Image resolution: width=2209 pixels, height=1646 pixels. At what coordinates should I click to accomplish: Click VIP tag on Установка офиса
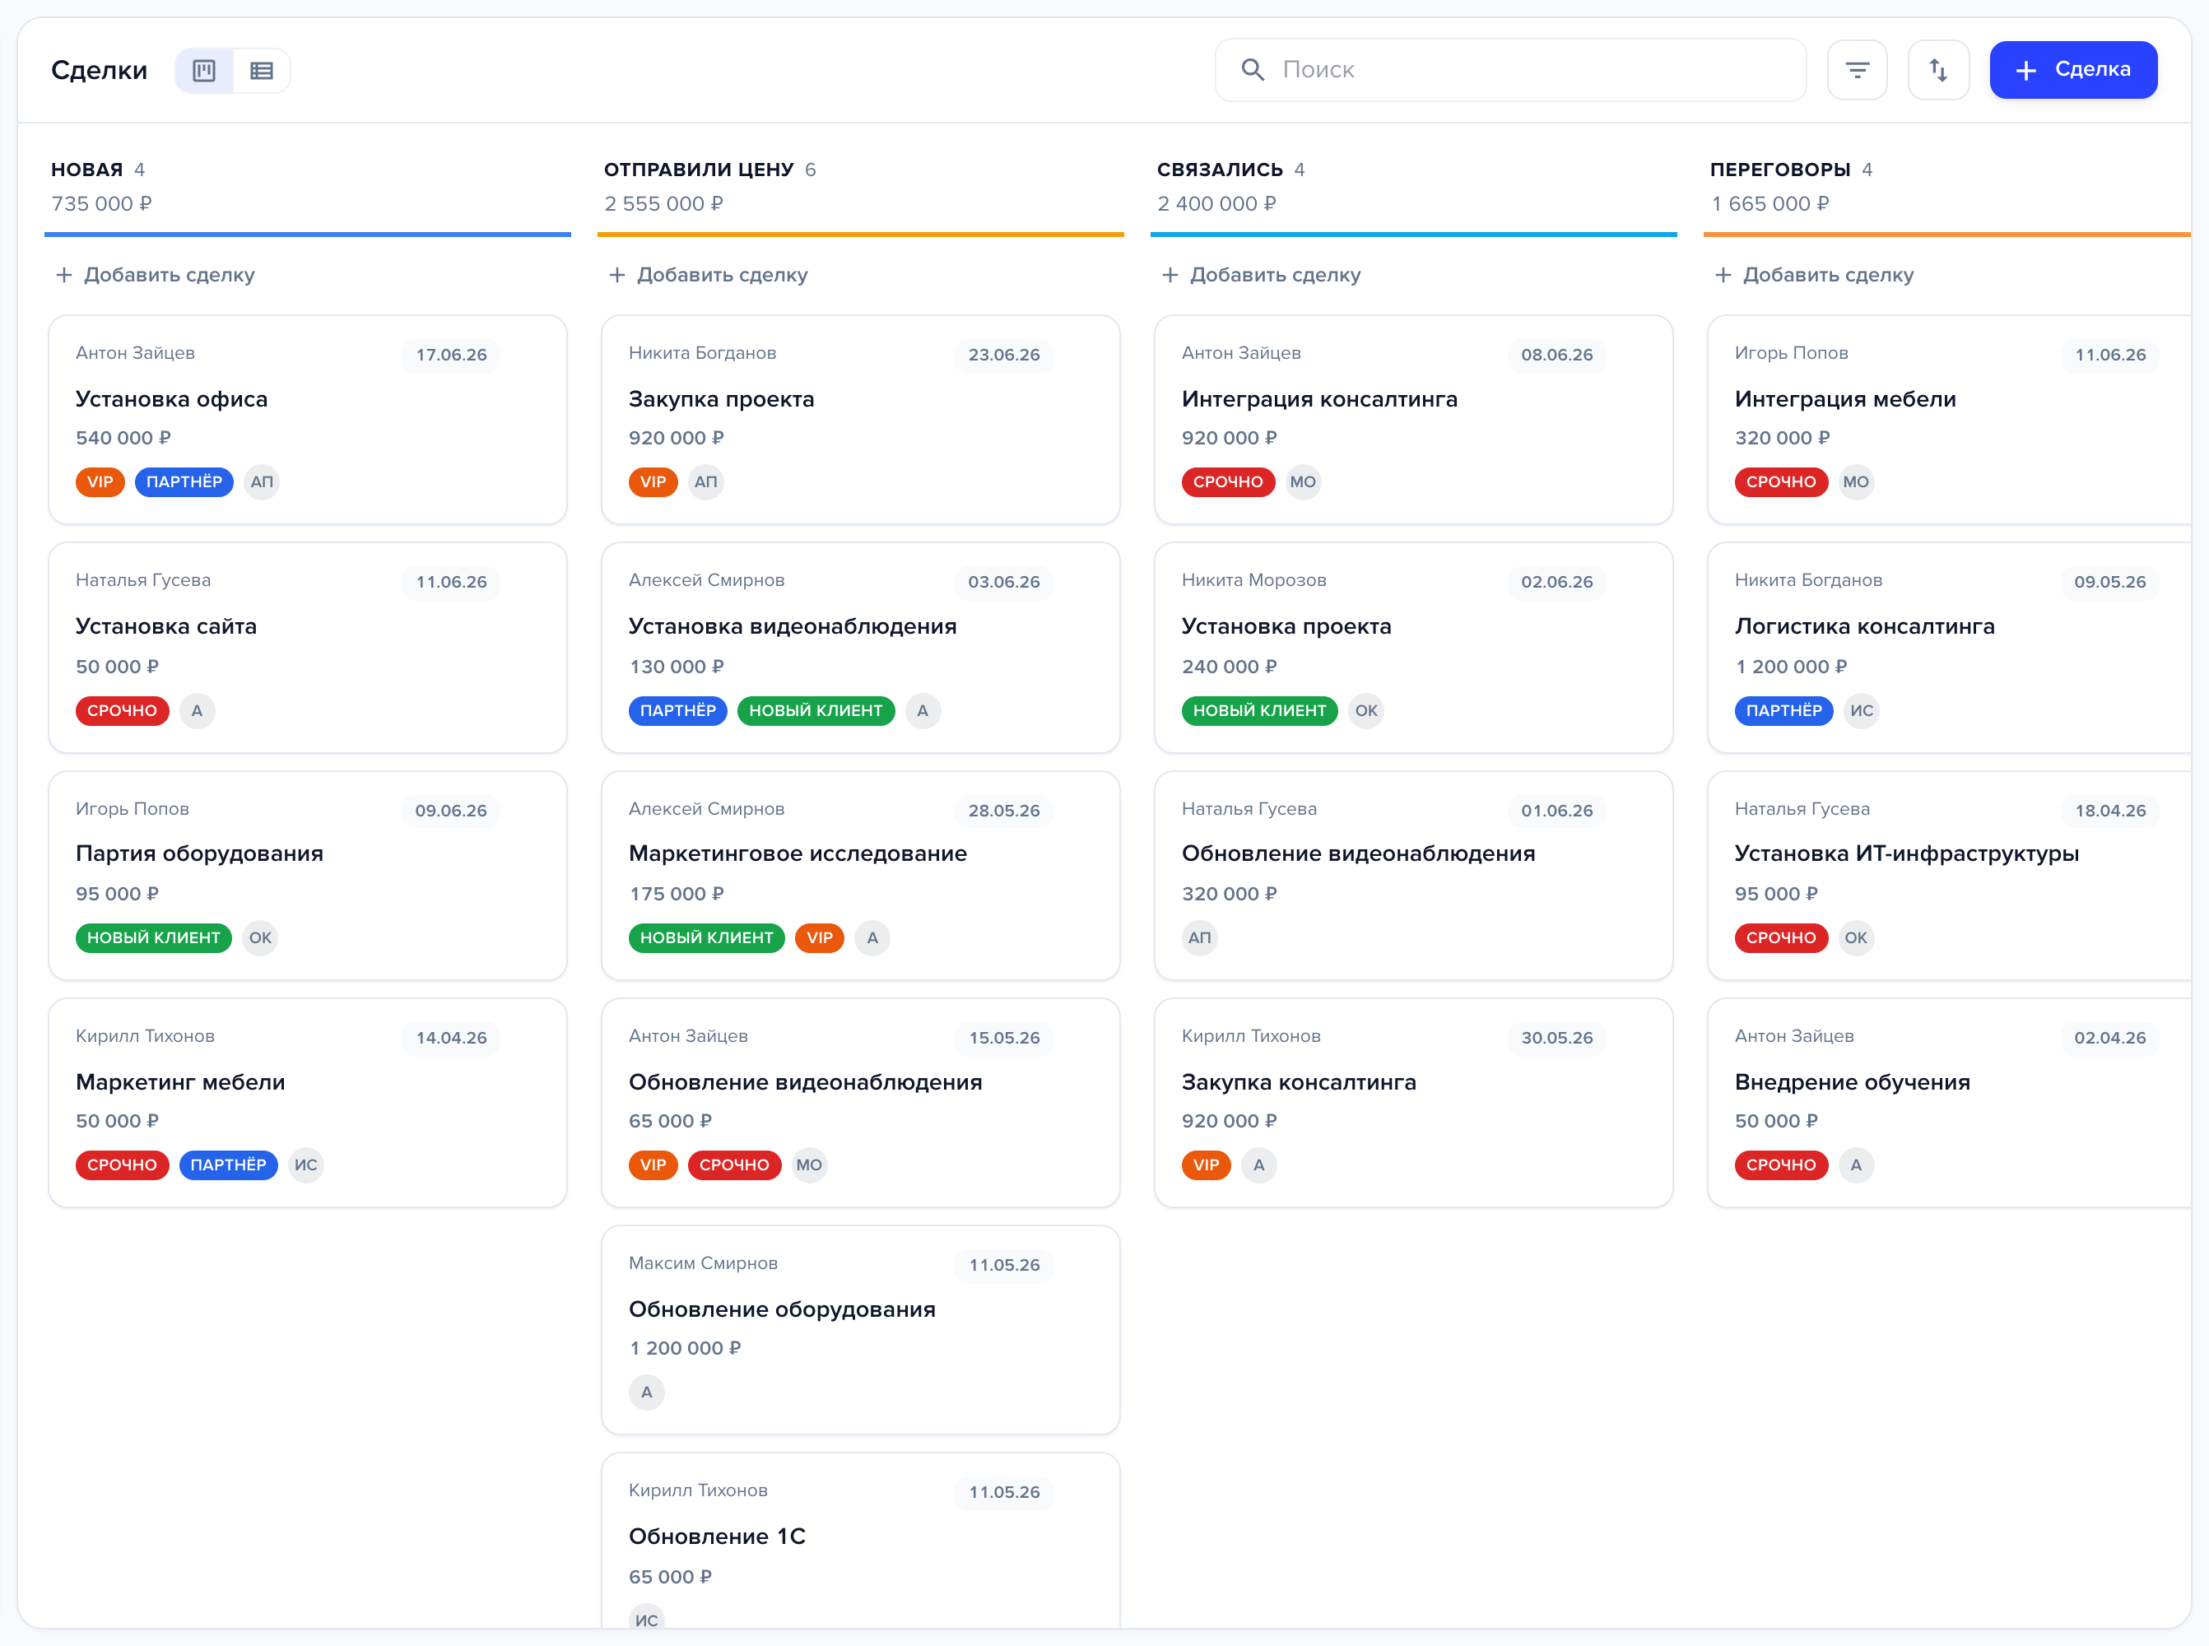click(x=100, y=482)
